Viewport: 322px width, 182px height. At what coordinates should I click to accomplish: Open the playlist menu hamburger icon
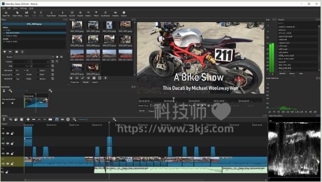(x=105, y=78)
